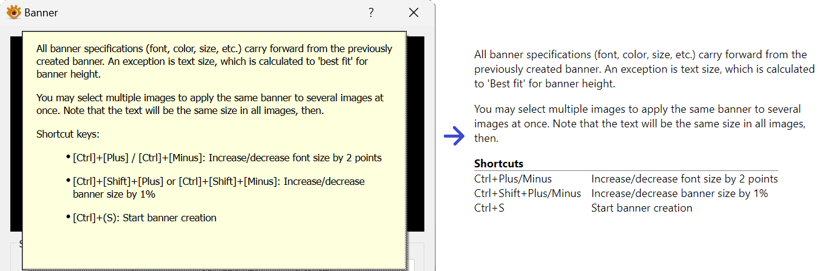Viewport: 822px width, 271px height.
Task: Click the '?' help button in the Banner title bar
Action: click(371, 13)
